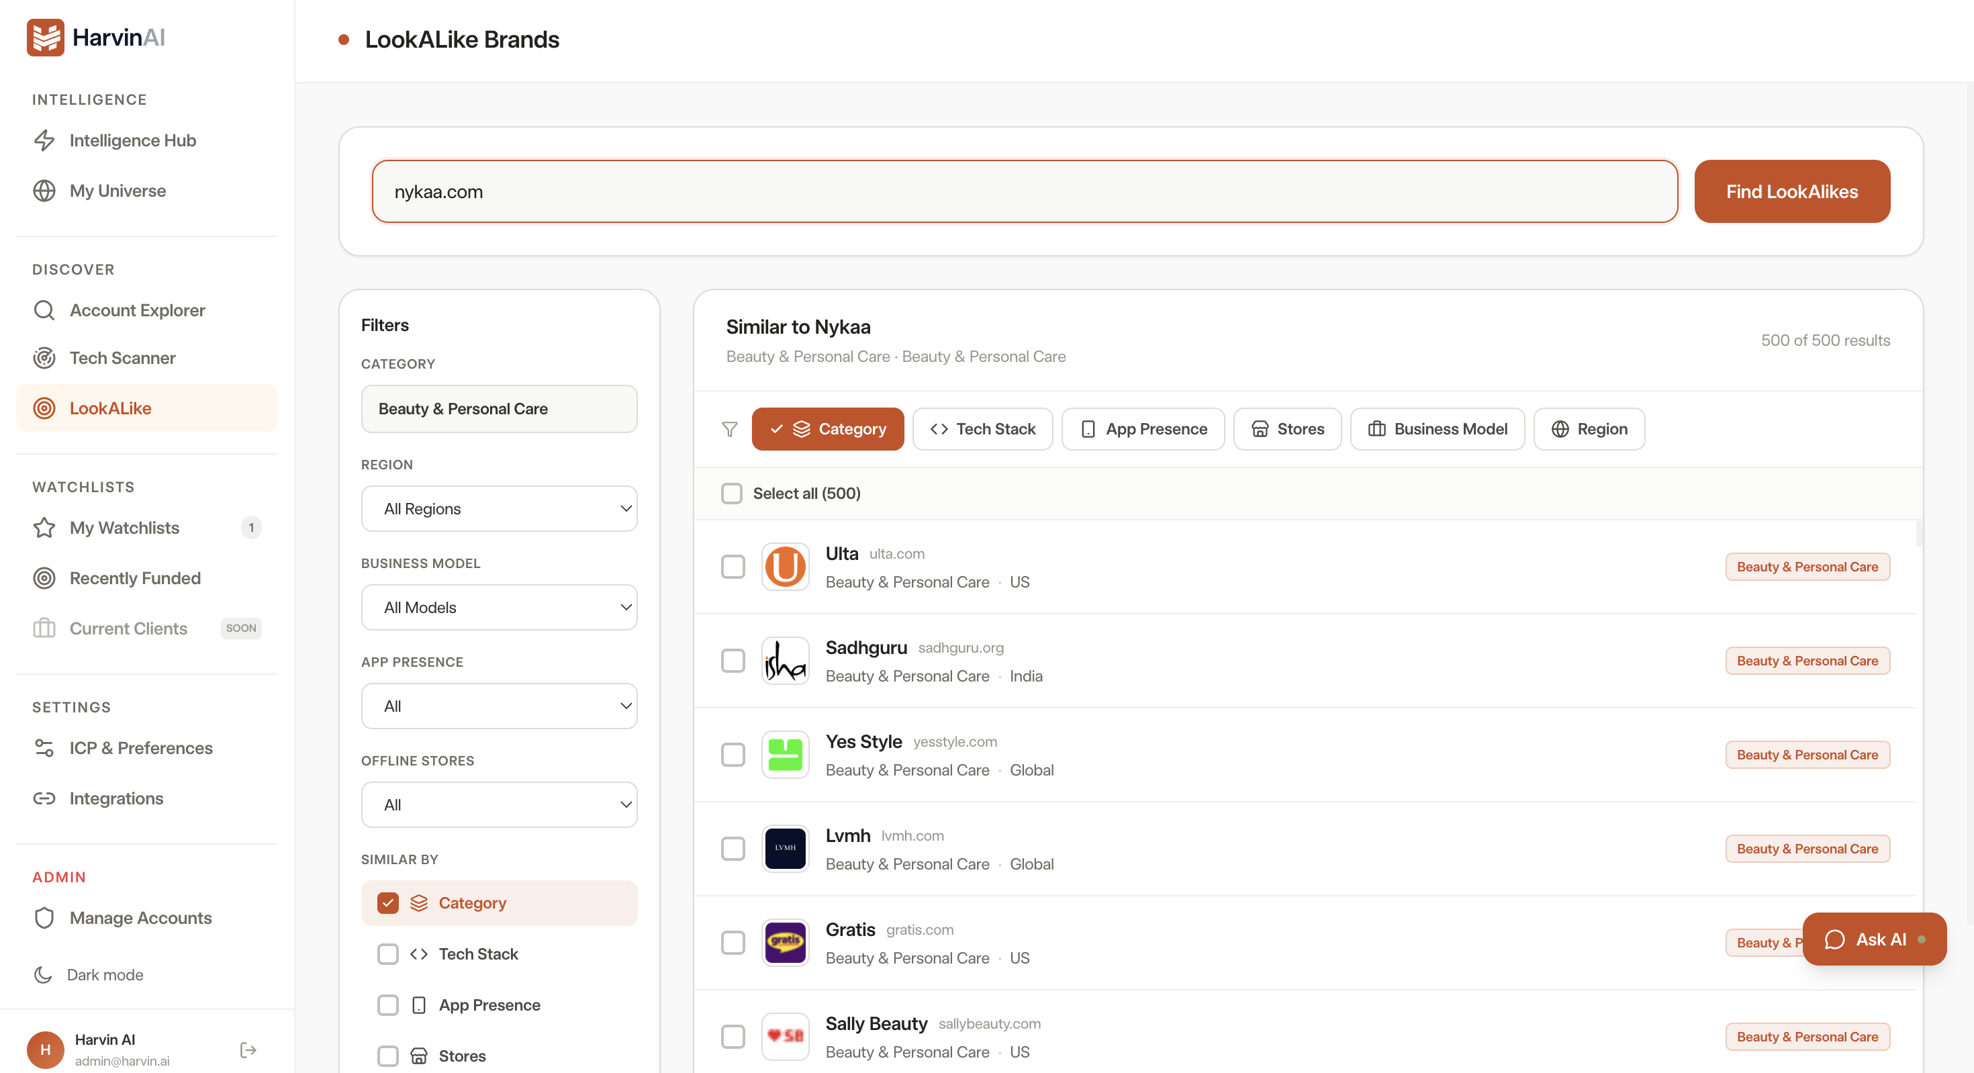Click the logout icon beside the admin profile
The width and height of the screenshot is (1974, 1073).
point(247,1049)
